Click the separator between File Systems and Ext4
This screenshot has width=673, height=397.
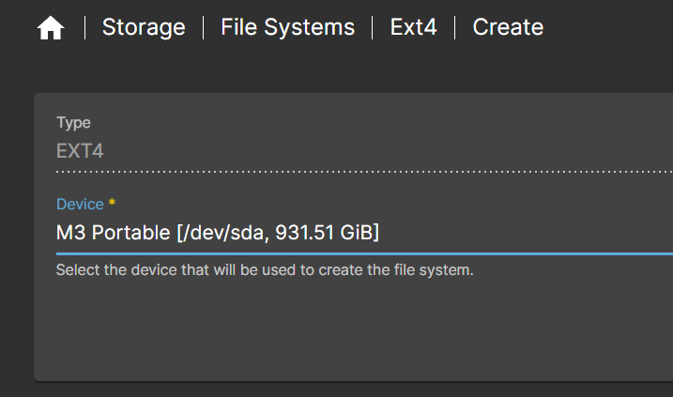coord(372,27)
